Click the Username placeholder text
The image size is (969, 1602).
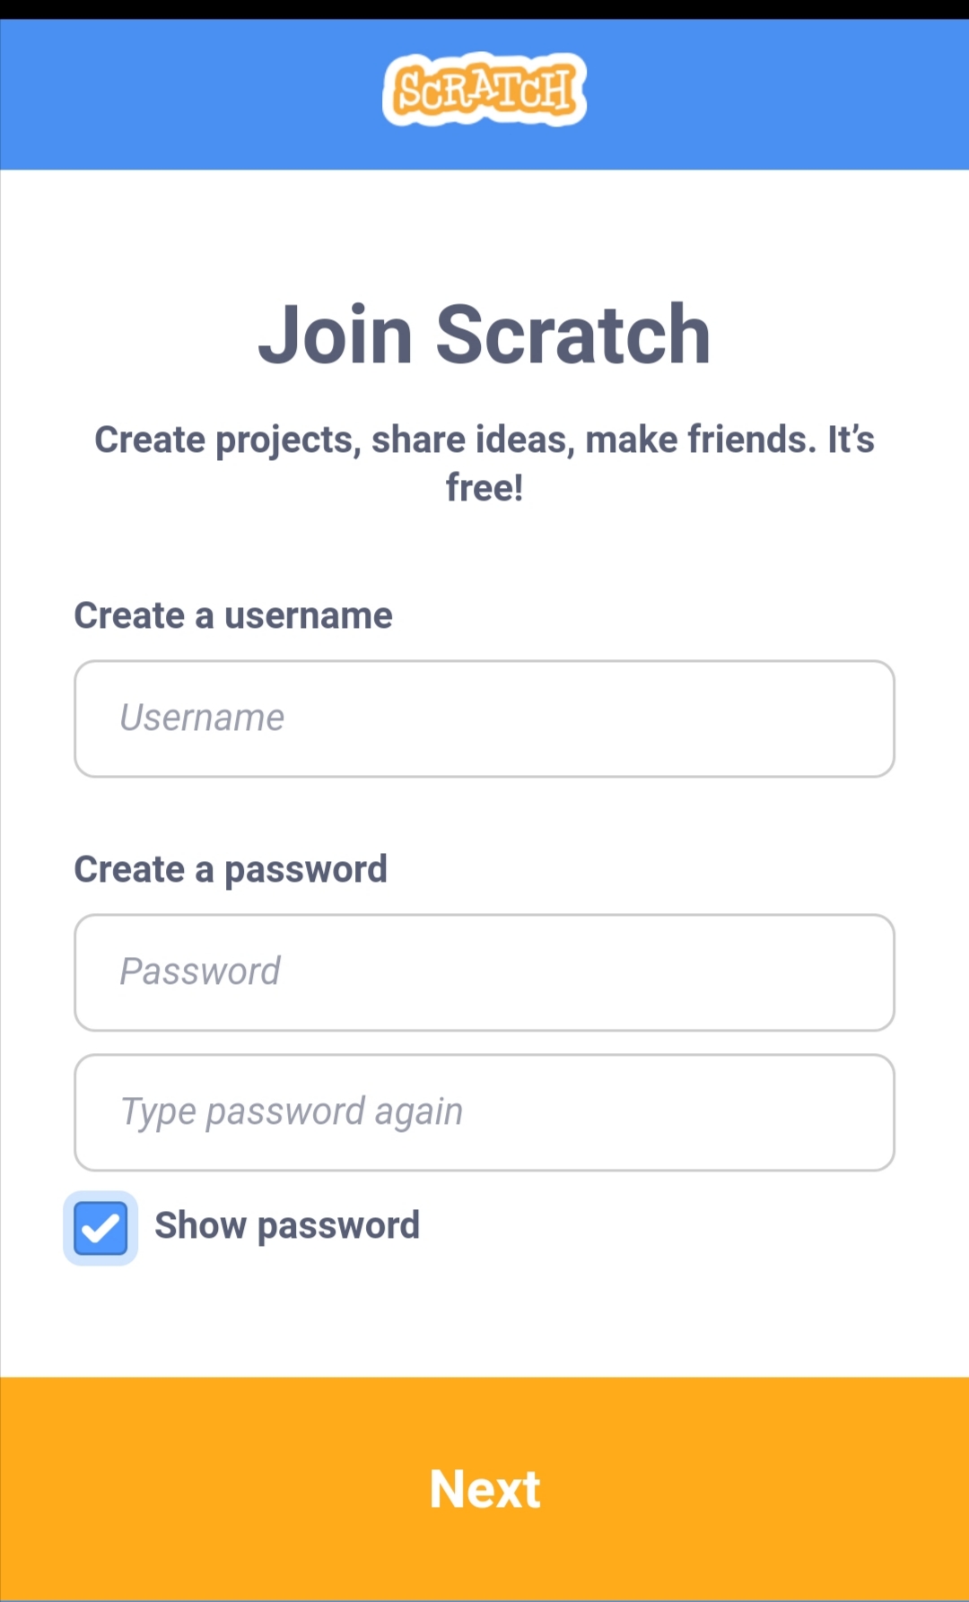(201, 718)
